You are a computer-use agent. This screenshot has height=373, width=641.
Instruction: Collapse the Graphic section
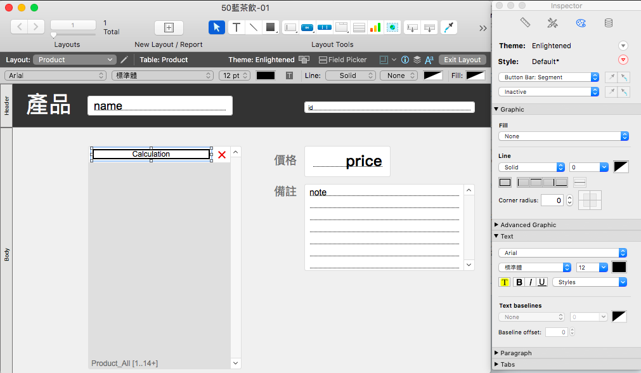click(x=496, y=109)
